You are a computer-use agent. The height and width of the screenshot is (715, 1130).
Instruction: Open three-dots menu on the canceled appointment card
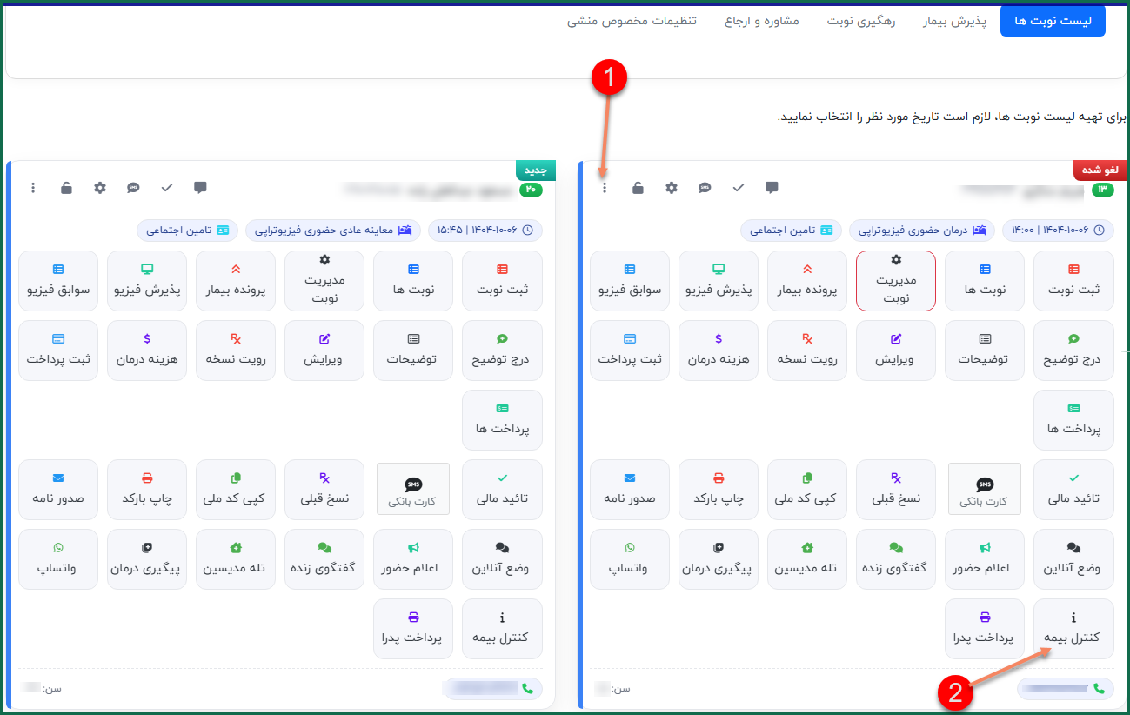pyautogui.click(x=605, y=188)
